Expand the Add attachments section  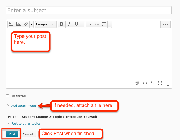24,106
